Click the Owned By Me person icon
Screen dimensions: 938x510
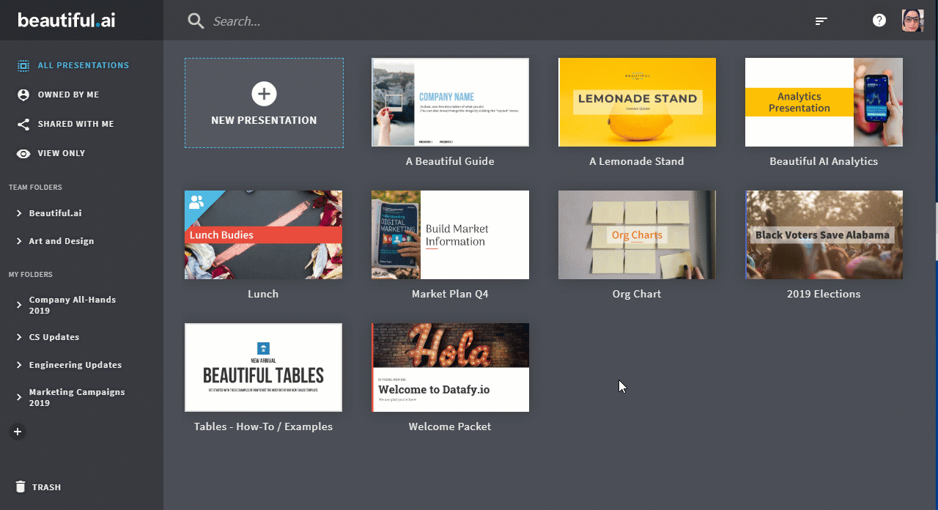23,95
